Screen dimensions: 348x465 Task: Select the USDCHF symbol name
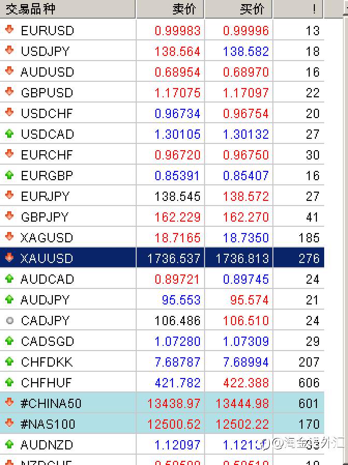coord(47,113)
